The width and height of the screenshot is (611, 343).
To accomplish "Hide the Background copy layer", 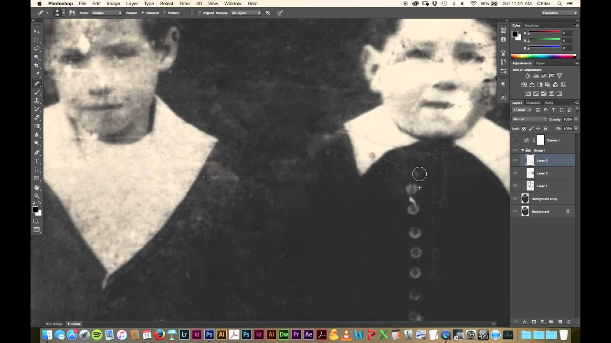I will 515,199.
